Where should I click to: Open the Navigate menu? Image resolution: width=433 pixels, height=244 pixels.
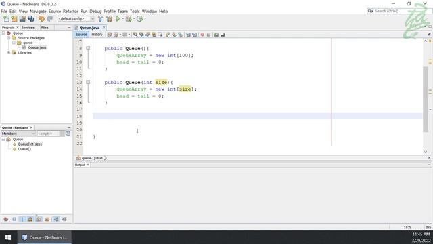coord(38,12)
